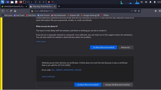Open Kali Tools bookmark

coord(19,15)
